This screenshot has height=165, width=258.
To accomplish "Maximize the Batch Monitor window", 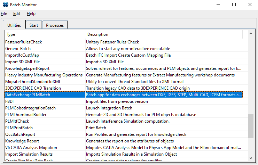I will click(x=234, y=5).
